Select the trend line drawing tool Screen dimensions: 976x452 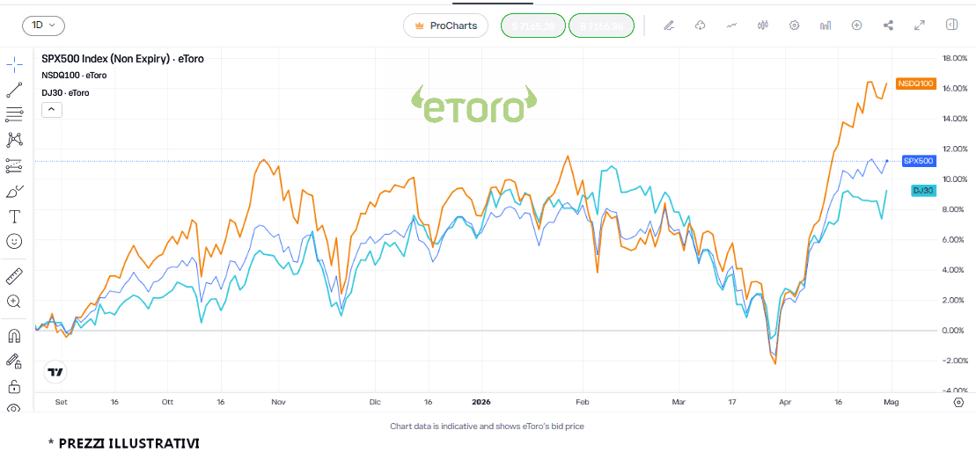[x=14, y=90]
